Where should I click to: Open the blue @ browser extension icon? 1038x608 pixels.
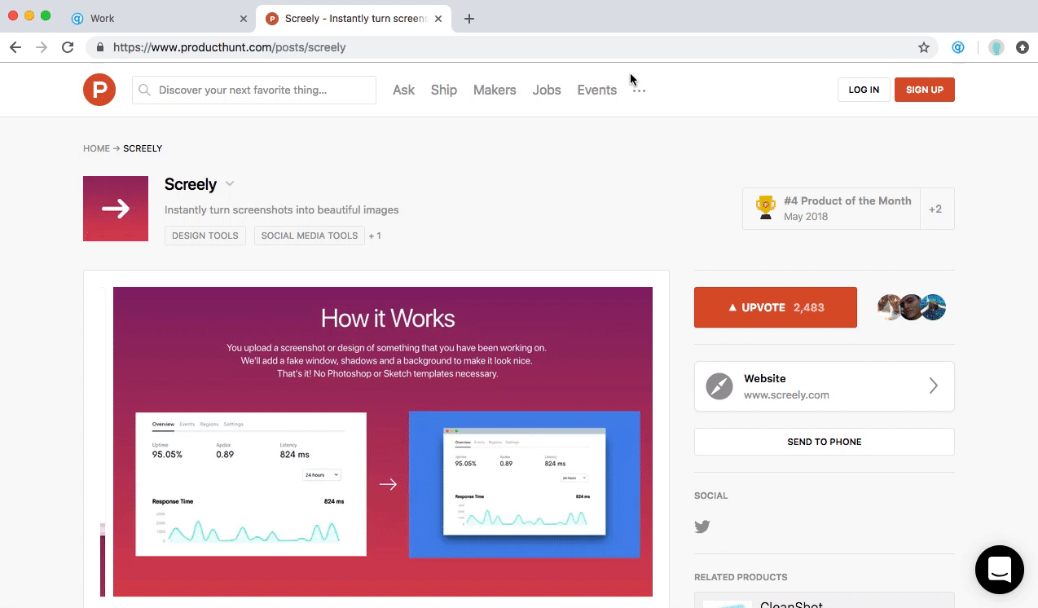pos(958,47)
